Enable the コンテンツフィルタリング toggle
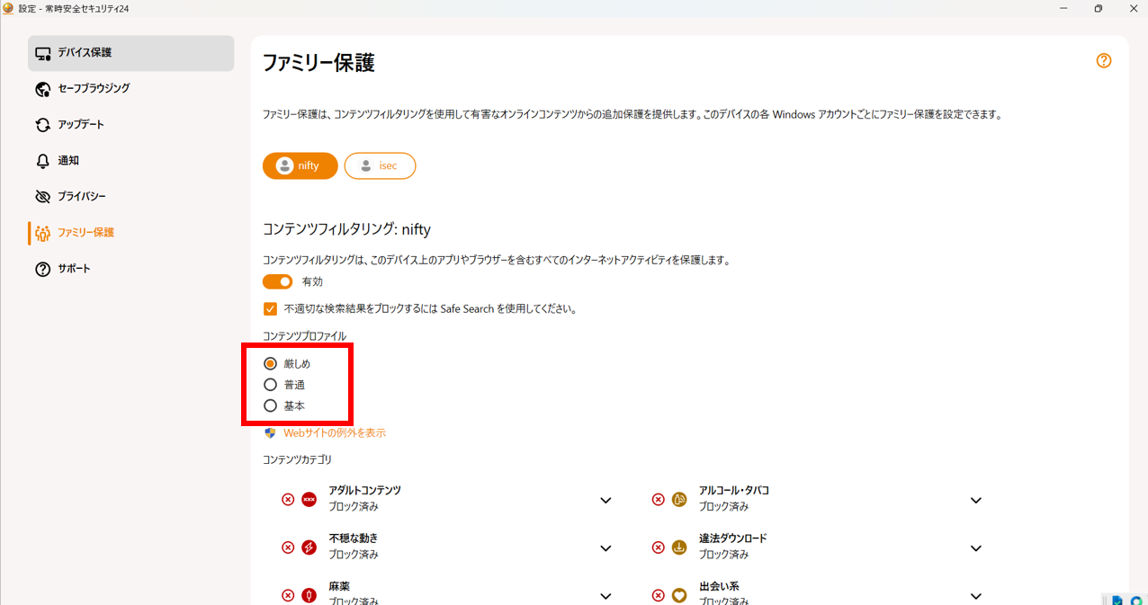 278,280
